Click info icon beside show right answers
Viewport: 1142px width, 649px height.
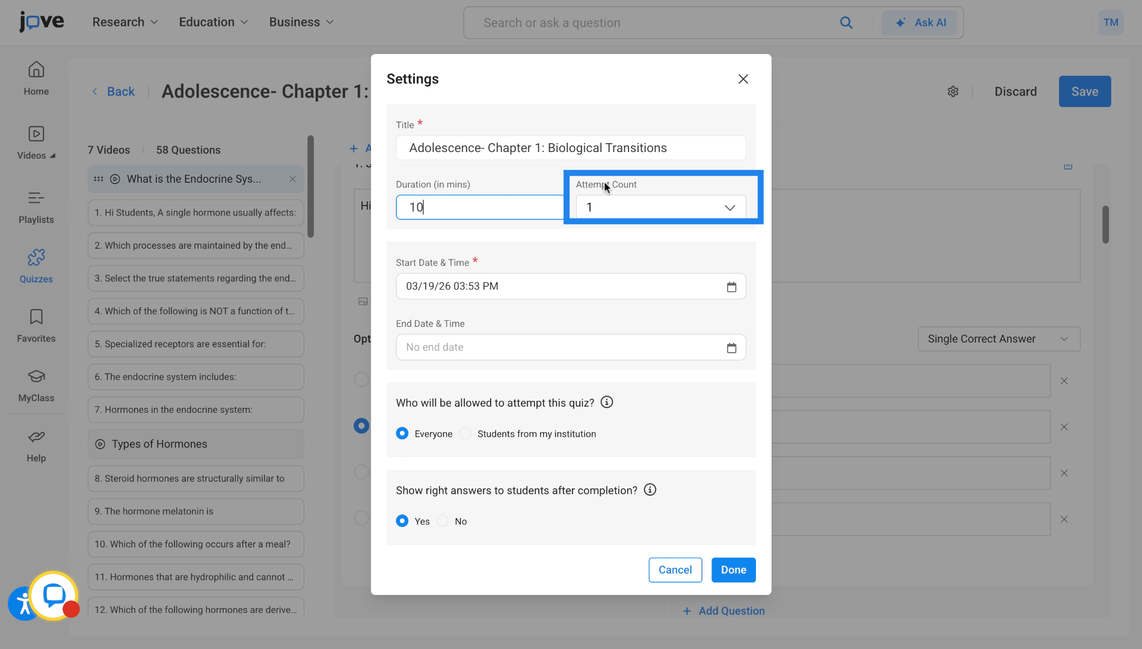click(649, 490)
